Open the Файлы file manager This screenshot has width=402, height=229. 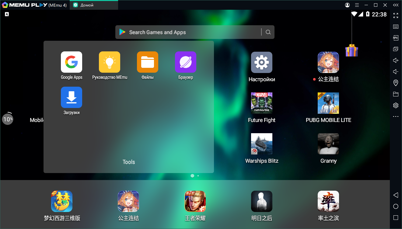(x=148, y=62)
